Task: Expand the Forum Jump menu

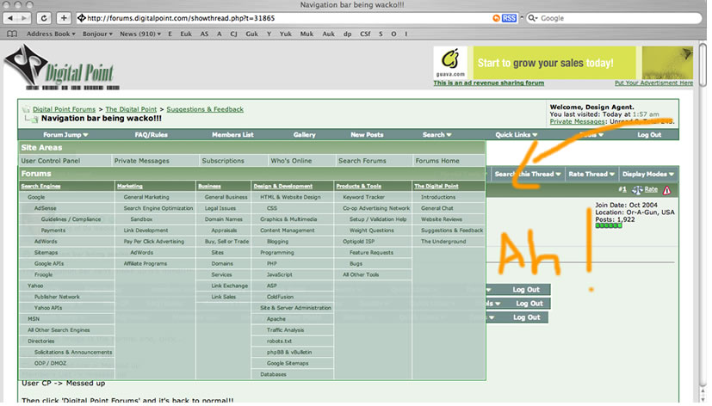Action: [65, 135]
